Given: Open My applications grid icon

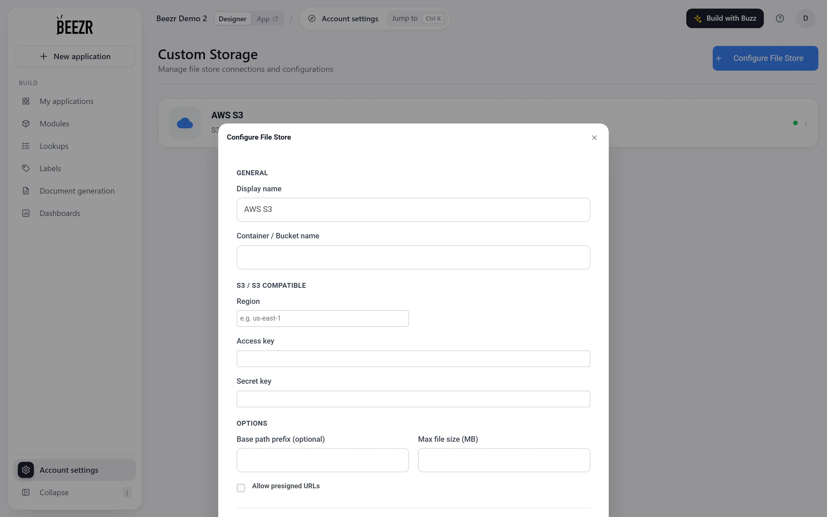Looking at the screenshot, I should click(x=26, y=101).
